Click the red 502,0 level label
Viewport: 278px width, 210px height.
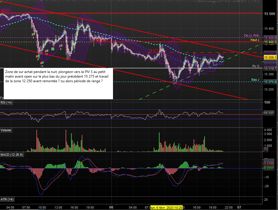click(5, 11)
